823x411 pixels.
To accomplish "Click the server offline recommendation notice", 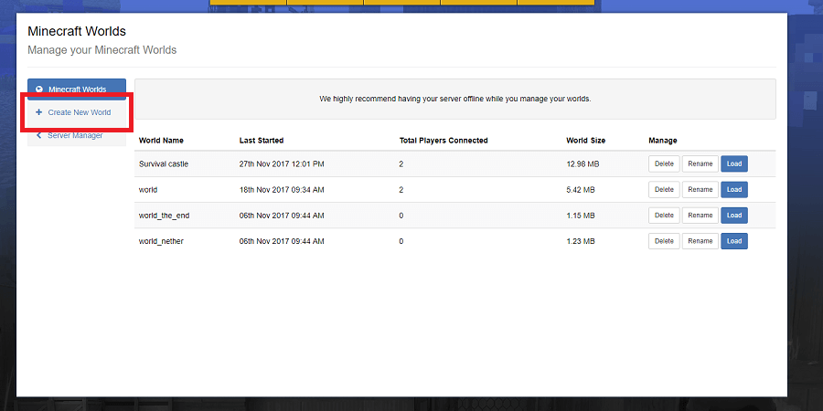I will pos(455,99).
